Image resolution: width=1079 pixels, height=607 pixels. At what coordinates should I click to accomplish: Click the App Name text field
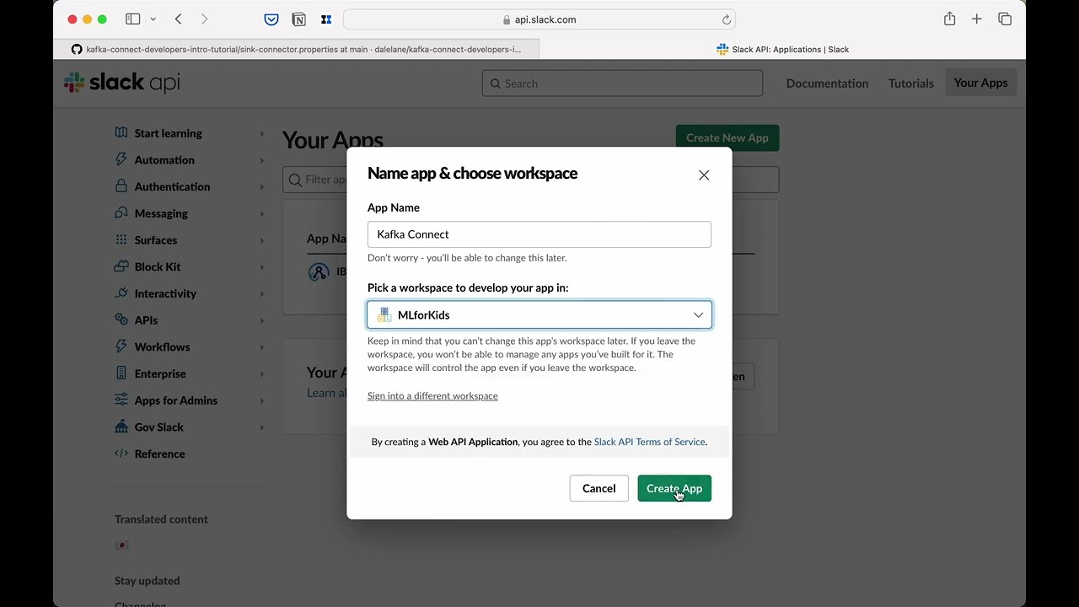[539, 234]
